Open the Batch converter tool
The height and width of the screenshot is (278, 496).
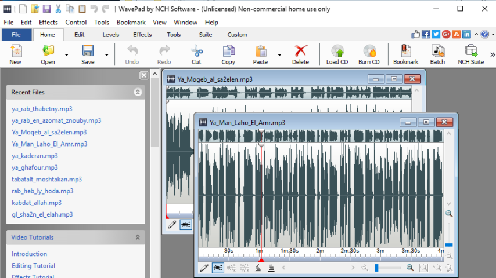click(x=437, y=54)
